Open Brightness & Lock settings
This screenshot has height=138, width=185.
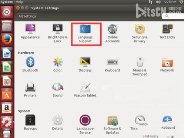(x=58, y=33)
